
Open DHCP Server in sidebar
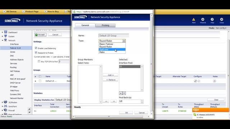point(15,83)
